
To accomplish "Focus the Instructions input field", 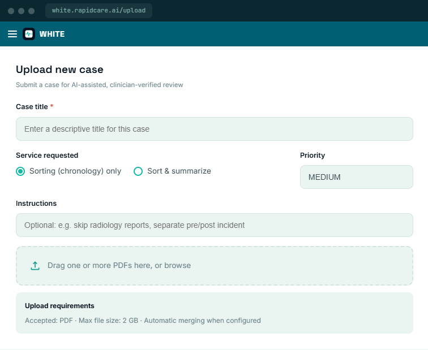I will coord(215,225).
